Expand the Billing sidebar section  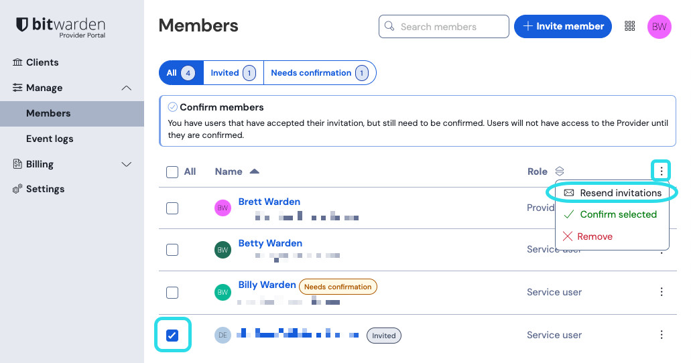point(126,164)
